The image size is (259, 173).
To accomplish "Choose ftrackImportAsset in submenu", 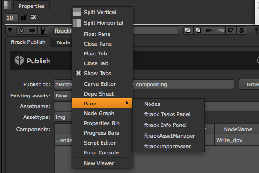I will click(x=169, y=146).
